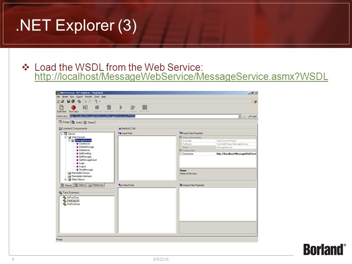Collapse the Connection property group
Screen dimensions: 352x264
pyautogui.click(x=180, y=150)
